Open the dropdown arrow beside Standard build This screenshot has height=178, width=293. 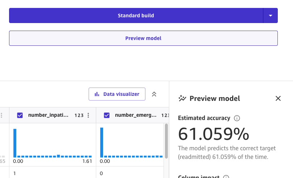pos(270,15)
